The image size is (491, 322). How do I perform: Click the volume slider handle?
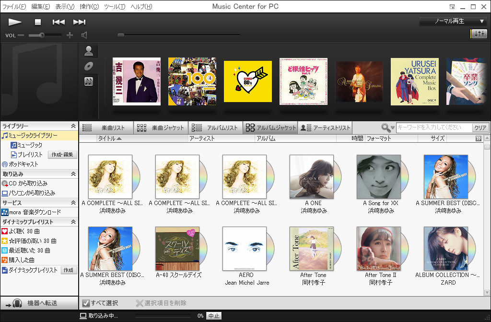pyautogui.click(x=42, y=35)
